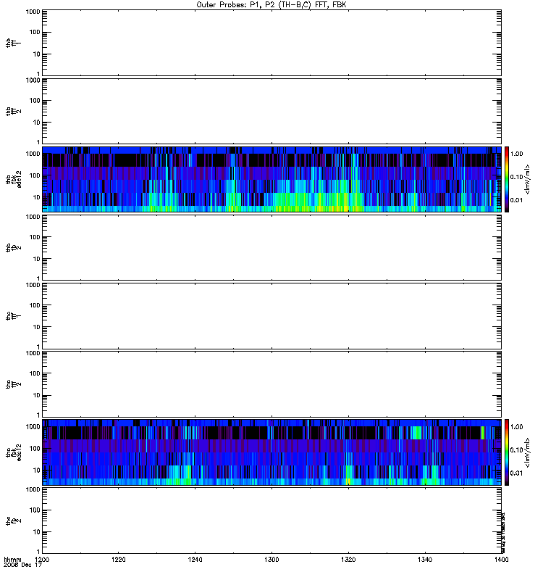Image resolution: width=543 pixels, height=580 pixels.
Task: Click the '1000' tick of thb fff 1 panel
Action: coord(33,12)
